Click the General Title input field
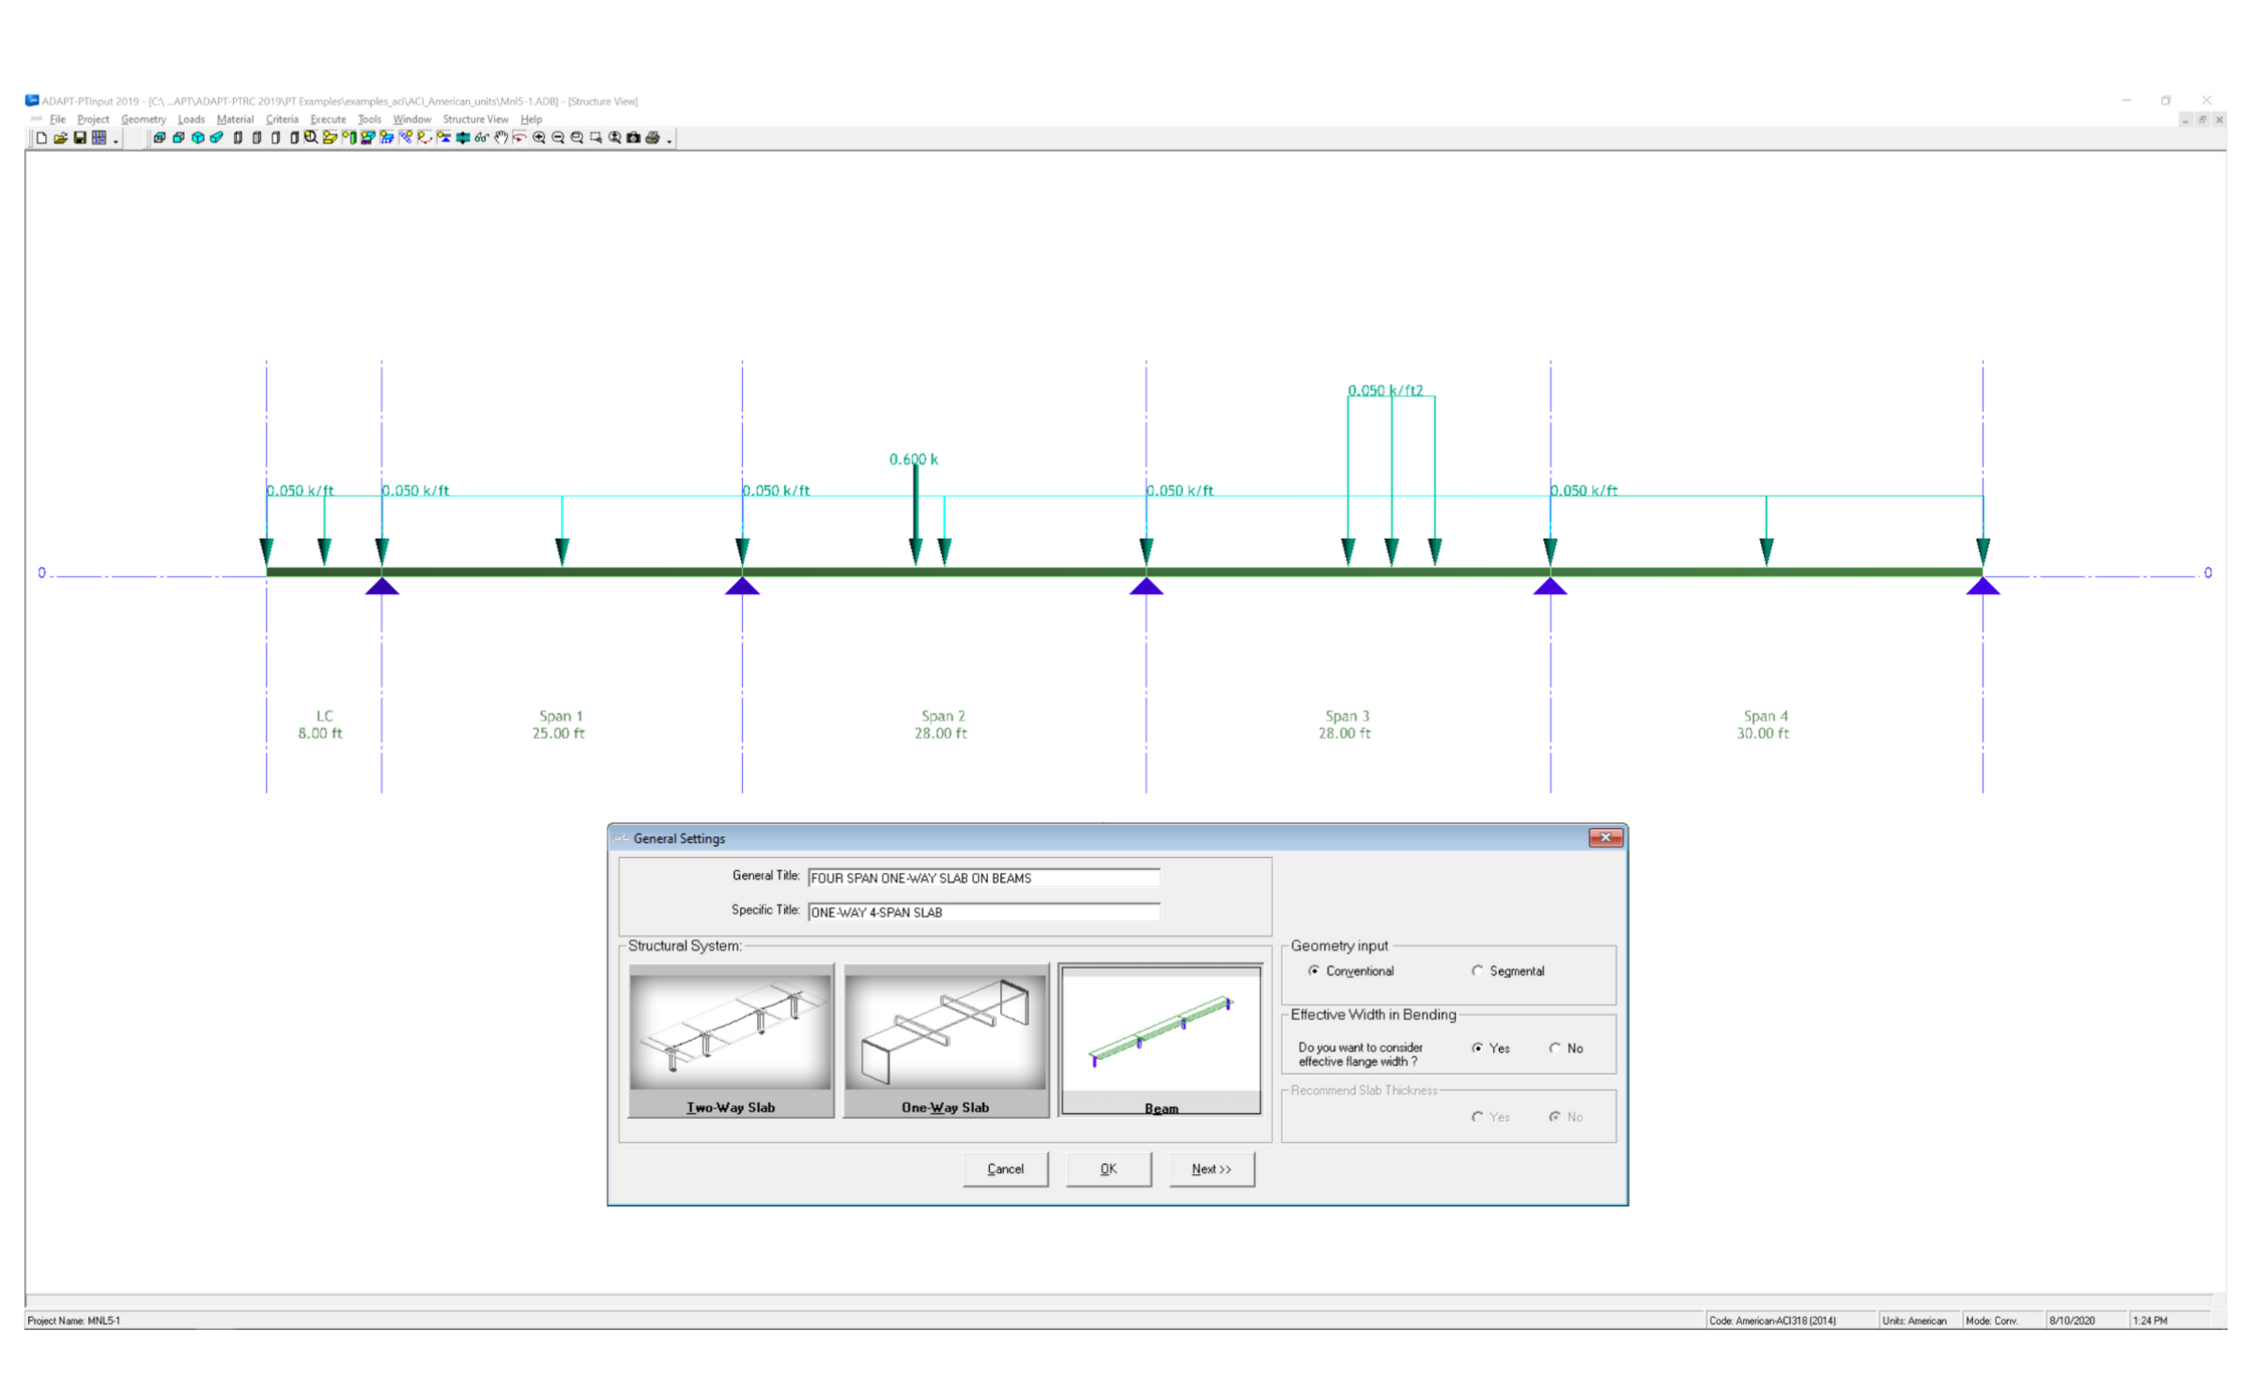Viewport: 2254px width, 1392px height. 982,879
